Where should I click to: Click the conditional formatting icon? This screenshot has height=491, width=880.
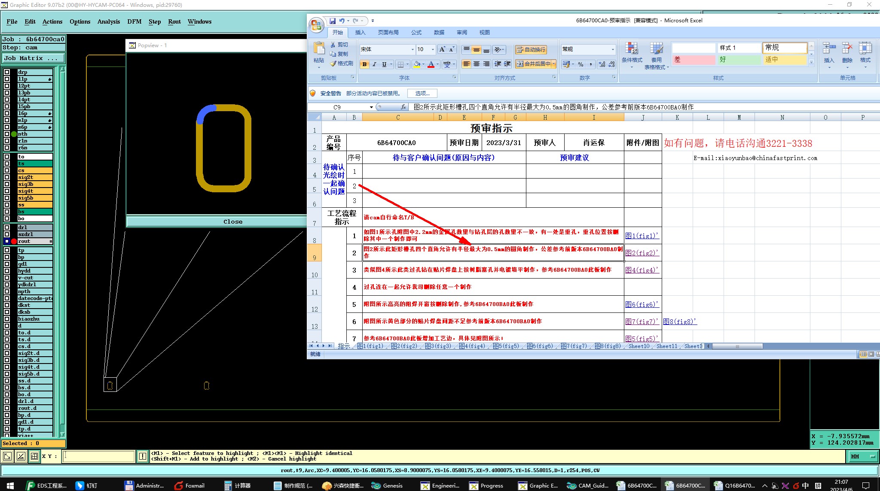click(x=631, y=49)
